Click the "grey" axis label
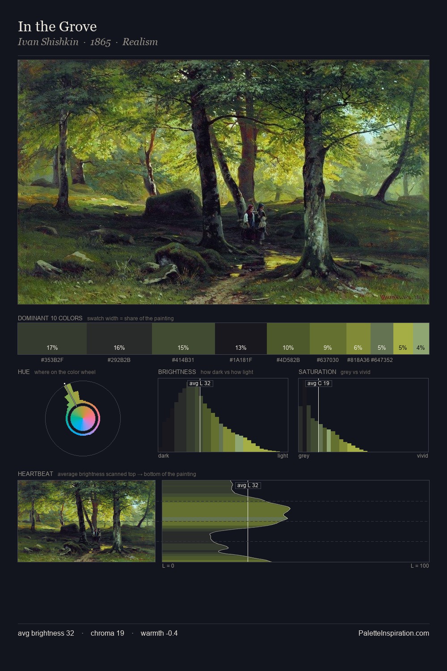Screen dimensions: 447x671 [304, 456]
